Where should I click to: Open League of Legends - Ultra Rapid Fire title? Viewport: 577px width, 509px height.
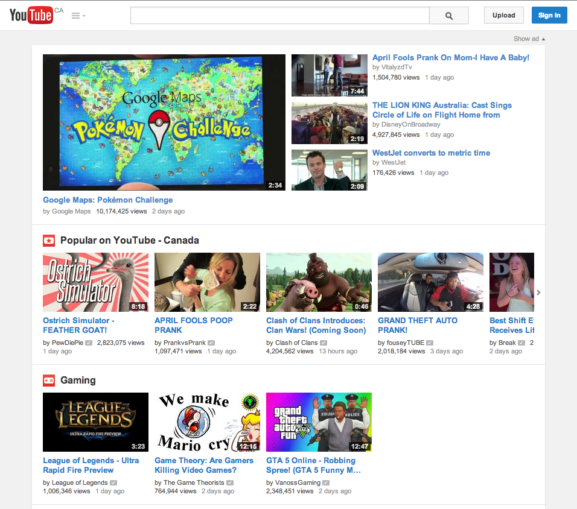[x=91, y=465]
